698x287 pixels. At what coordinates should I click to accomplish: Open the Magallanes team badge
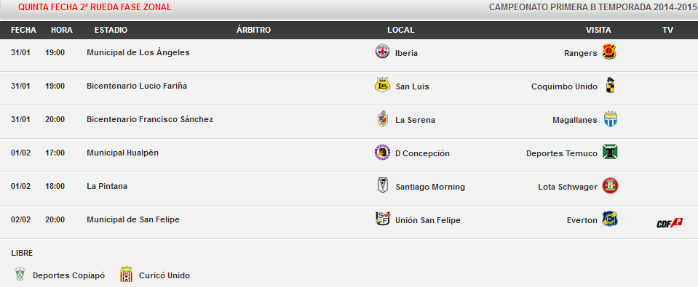coord(611,118)
